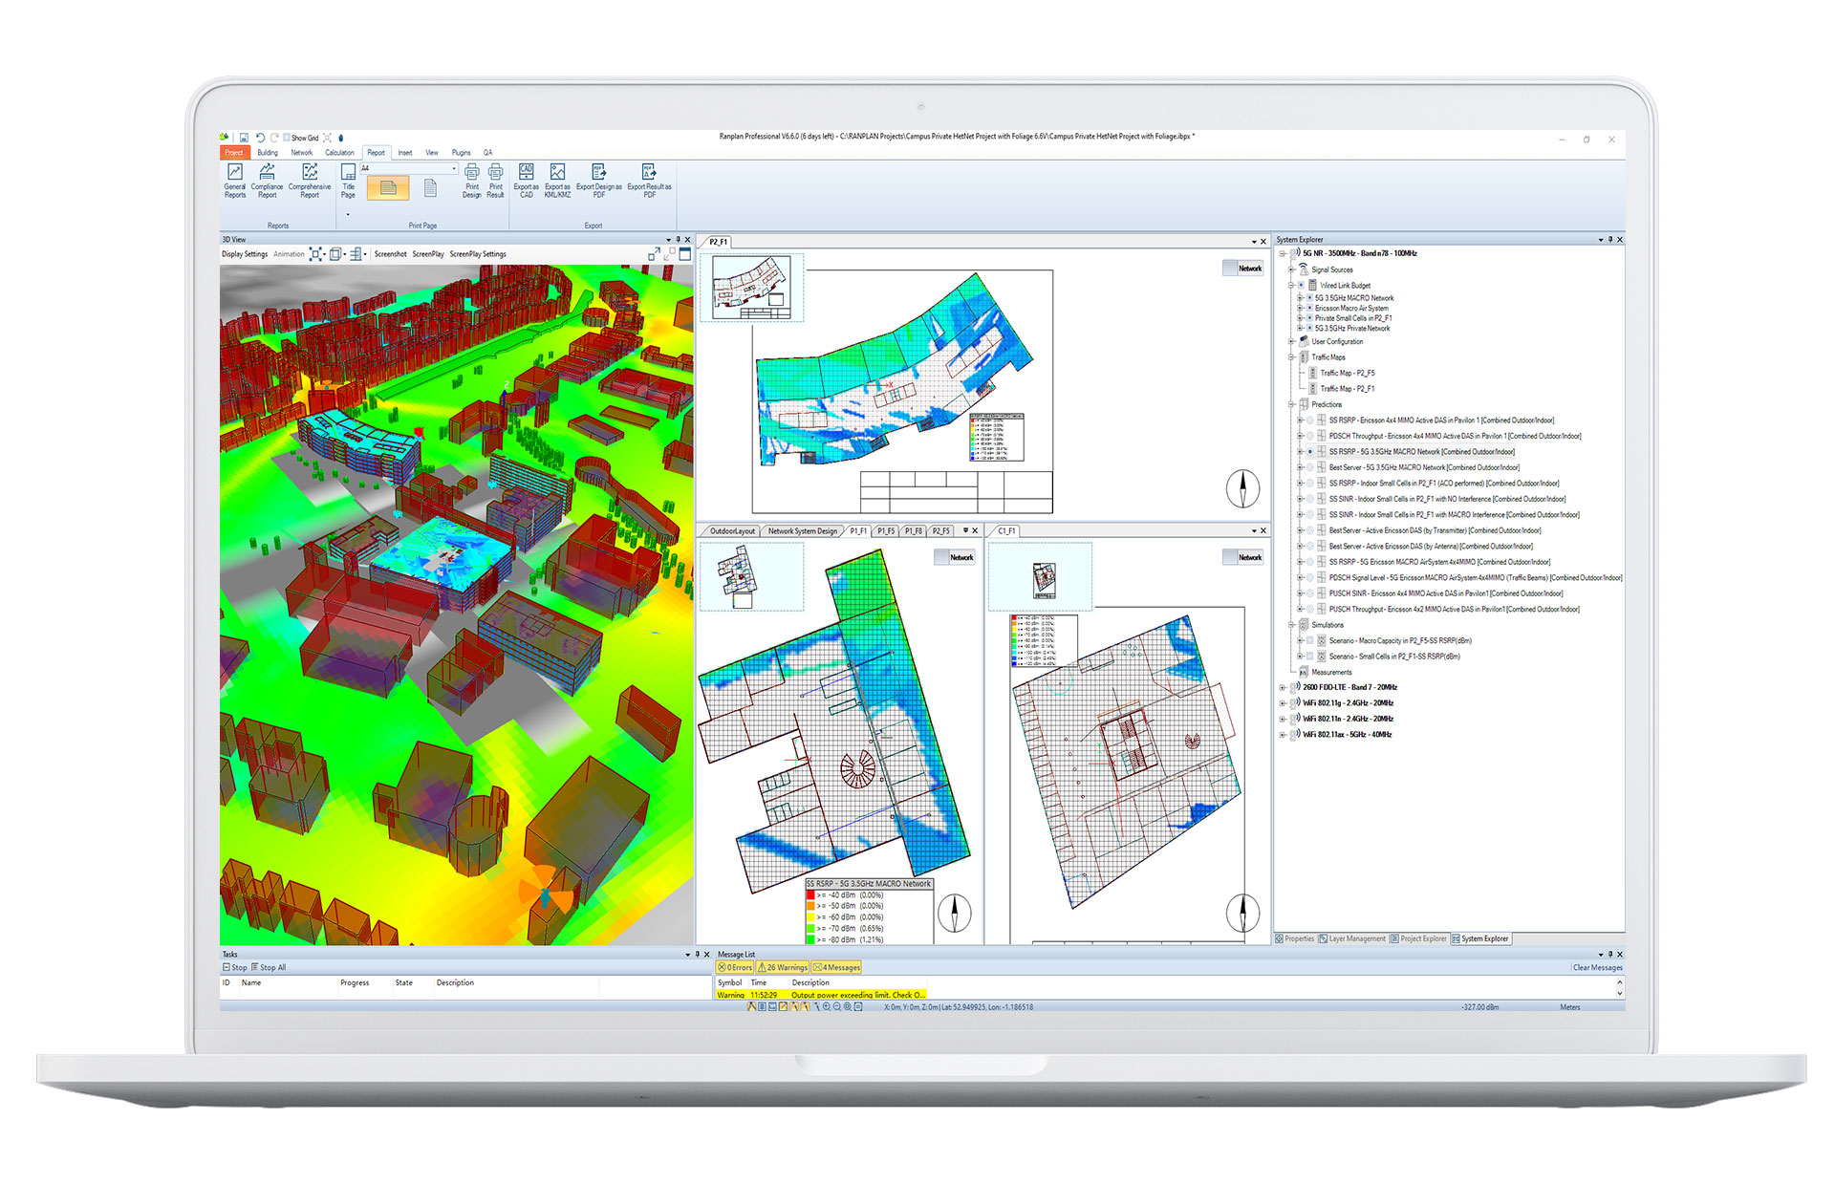Switch to the Calculation ribbon tab
Screen dimensions: 1835x1185
[x=339, y=153]
